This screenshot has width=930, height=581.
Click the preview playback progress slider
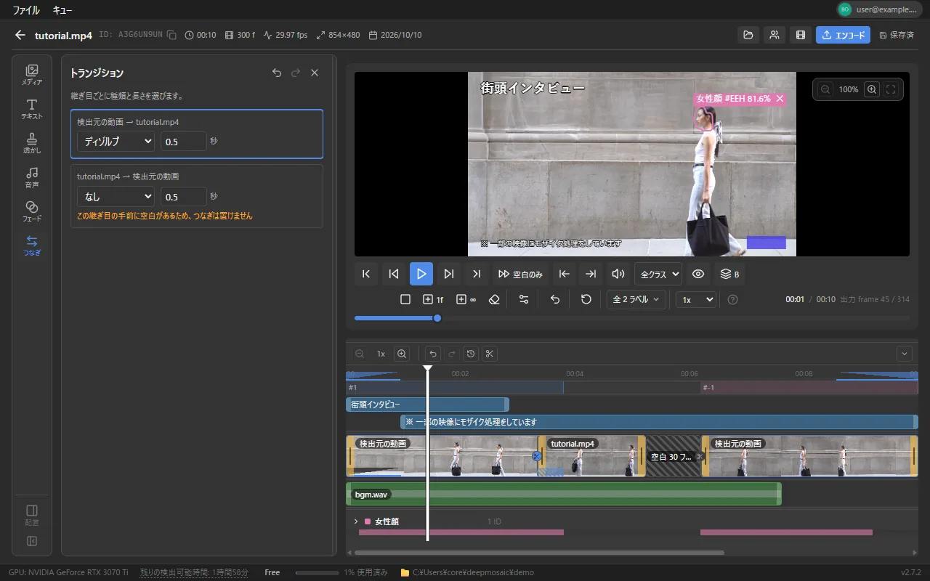coord(632,318)
